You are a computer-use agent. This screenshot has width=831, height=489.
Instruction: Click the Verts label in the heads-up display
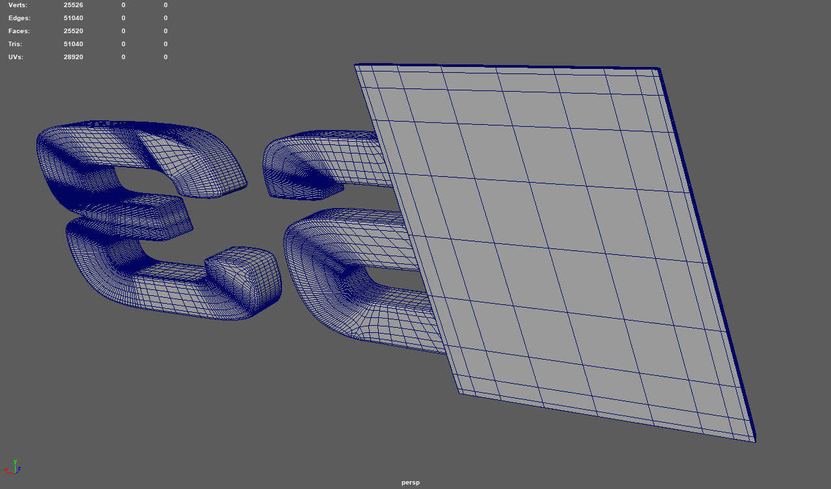[x=18, y=5]
